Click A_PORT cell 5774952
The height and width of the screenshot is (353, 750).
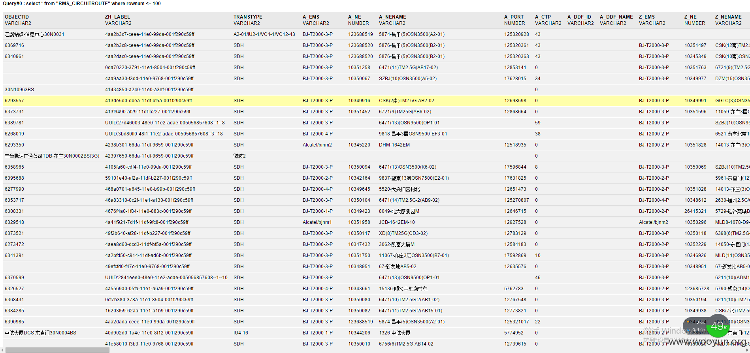514,333
